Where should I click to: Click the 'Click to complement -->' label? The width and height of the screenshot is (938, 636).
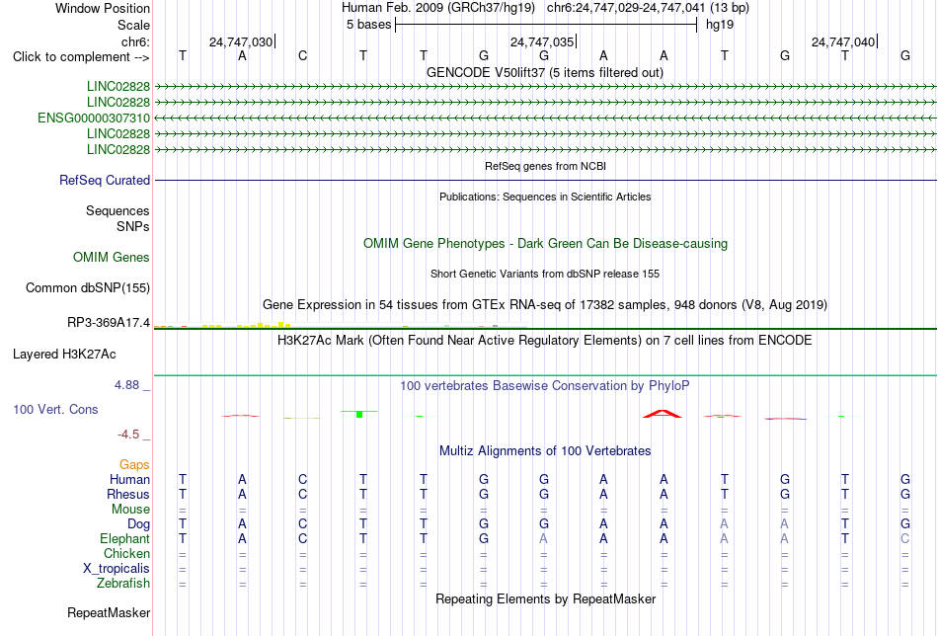tap(81, 57)
